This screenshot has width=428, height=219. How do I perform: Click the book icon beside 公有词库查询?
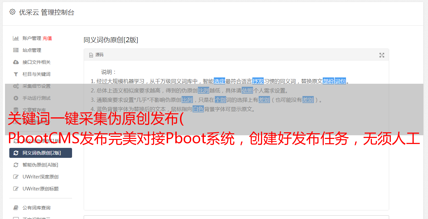[16, 208]
